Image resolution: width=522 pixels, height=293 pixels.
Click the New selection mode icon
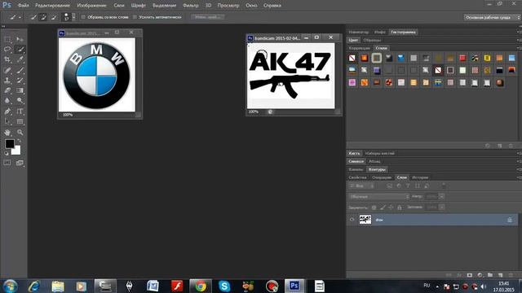[x=33, y=17]
